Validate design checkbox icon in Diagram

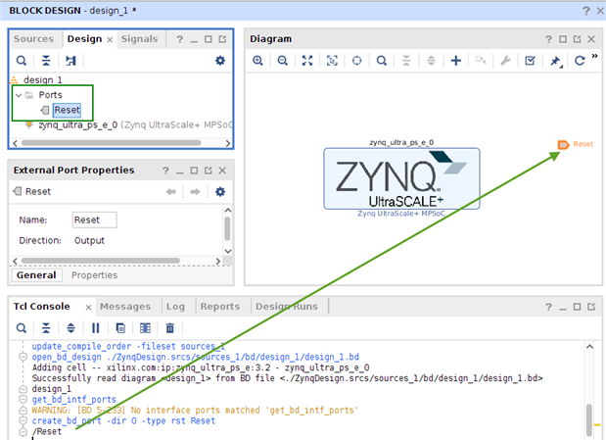pos(531,61)
